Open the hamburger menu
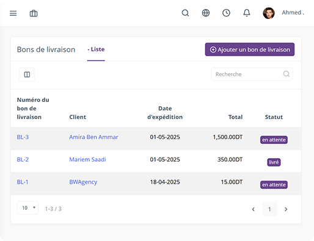The image size is (314, 241). click(x=13, y=13)
